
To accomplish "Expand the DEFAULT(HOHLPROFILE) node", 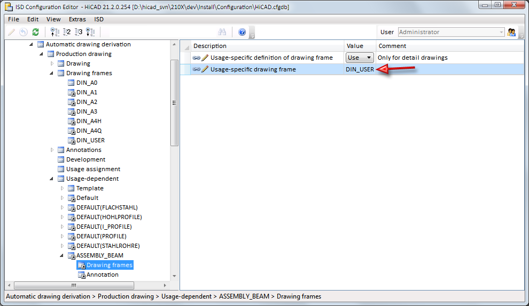I will (x=62, y=217).
